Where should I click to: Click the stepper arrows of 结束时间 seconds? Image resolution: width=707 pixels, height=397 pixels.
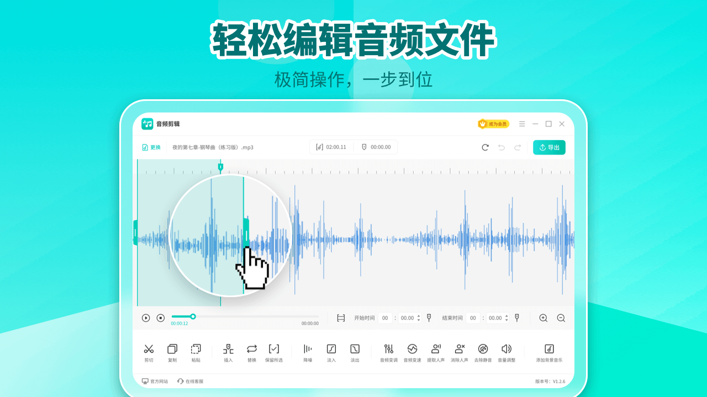[506, 318]
